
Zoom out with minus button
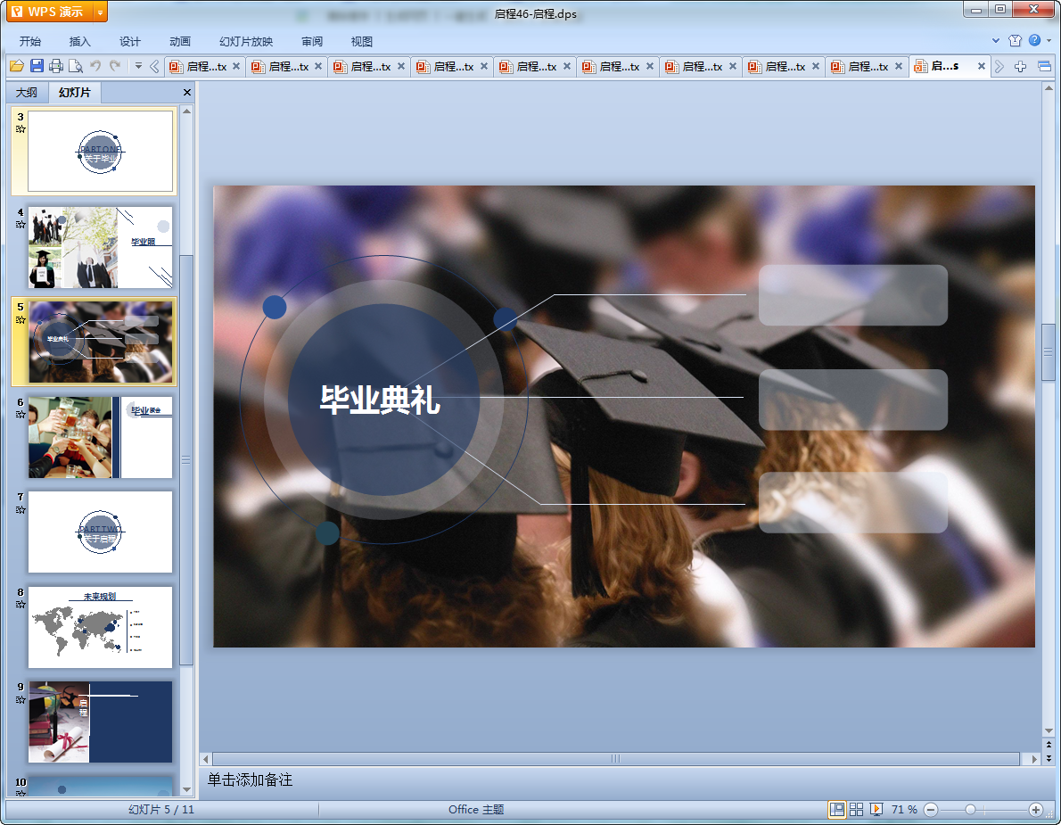tap(931, 810)
